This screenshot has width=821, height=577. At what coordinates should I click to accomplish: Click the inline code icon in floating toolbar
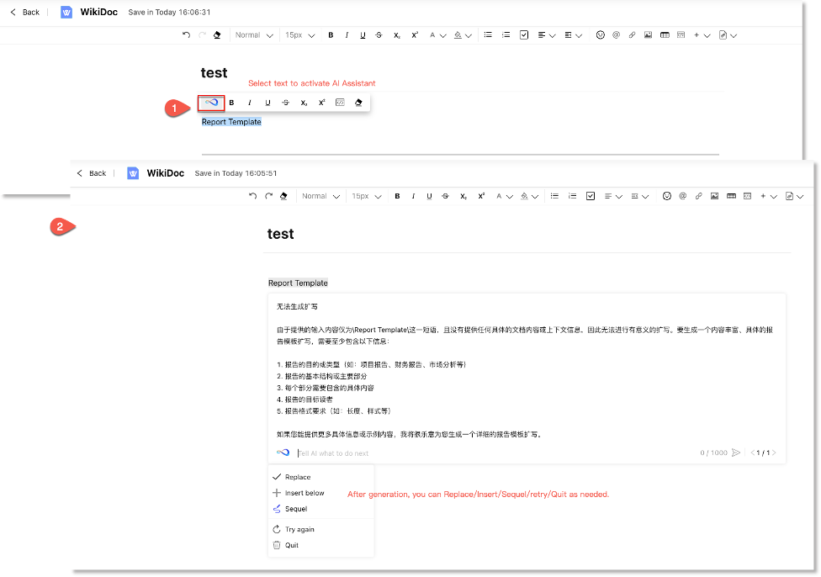point(340,103)
